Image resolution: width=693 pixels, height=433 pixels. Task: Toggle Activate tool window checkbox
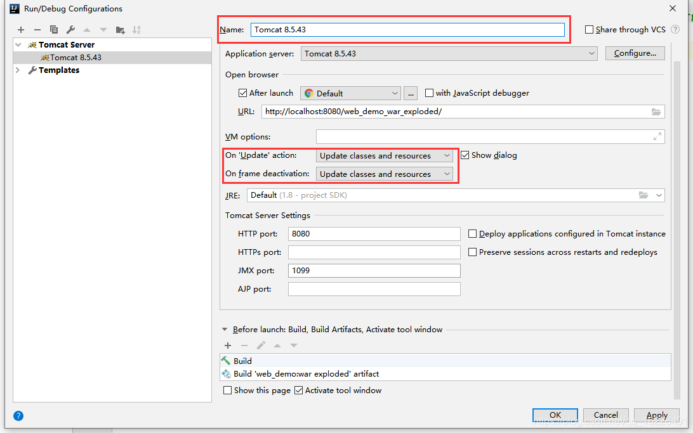(299, 390)
